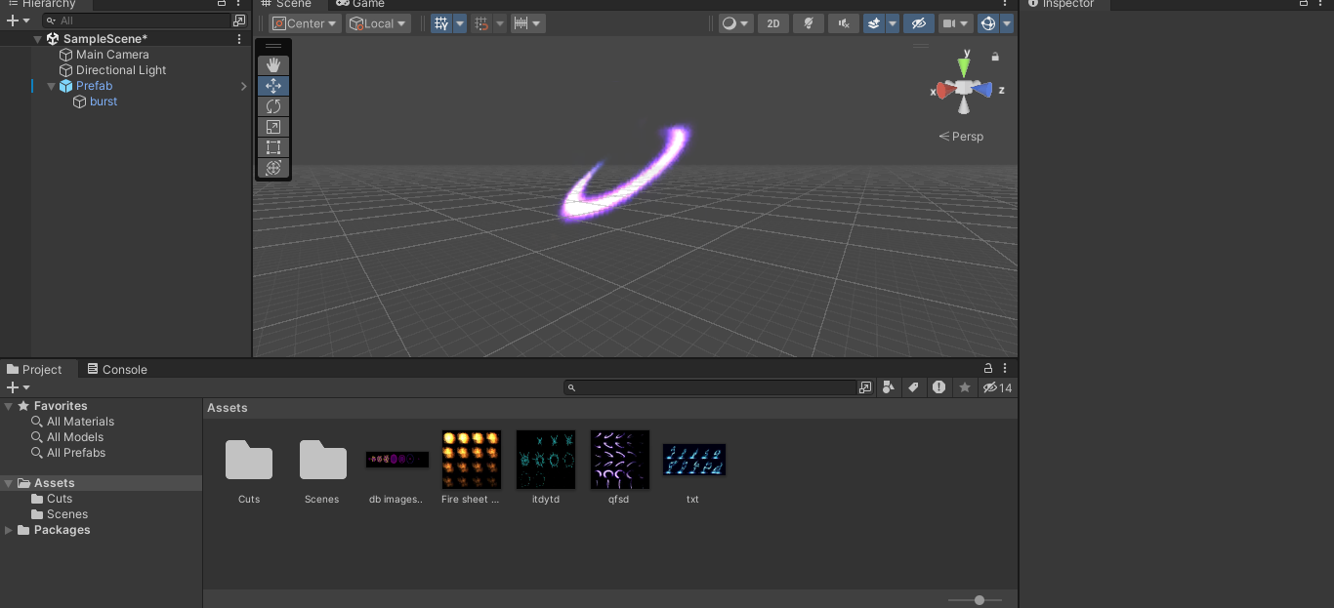Image resolution: width=1334 pixels, height=608 pixels.
Task: Toggle scene audio mute button
Action: tap(844, 23)
